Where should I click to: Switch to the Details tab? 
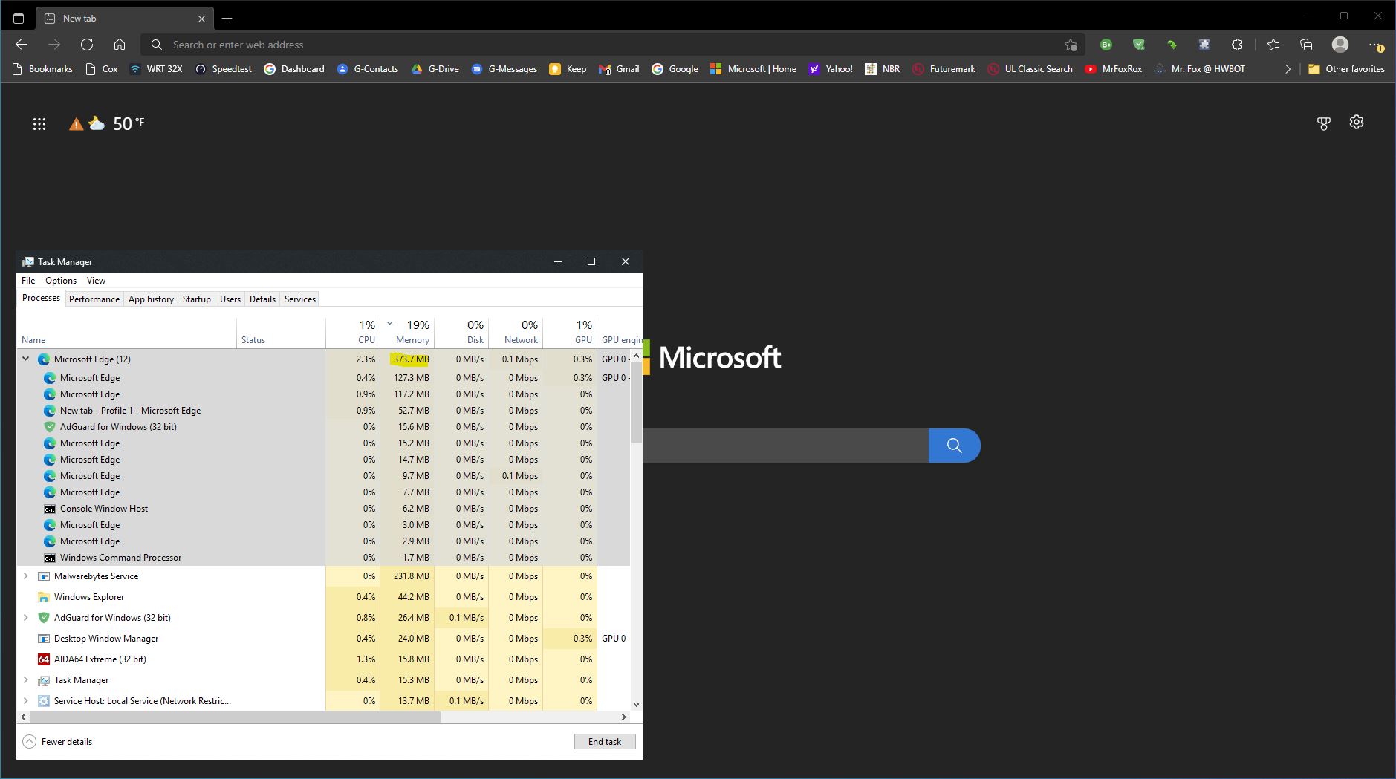[x=262, y=299]
